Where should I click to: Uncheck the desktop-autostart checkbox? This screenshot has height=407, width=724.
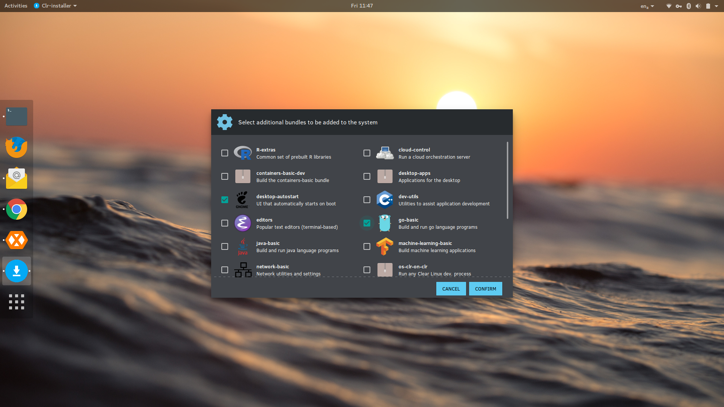click(x=225, y=200)
